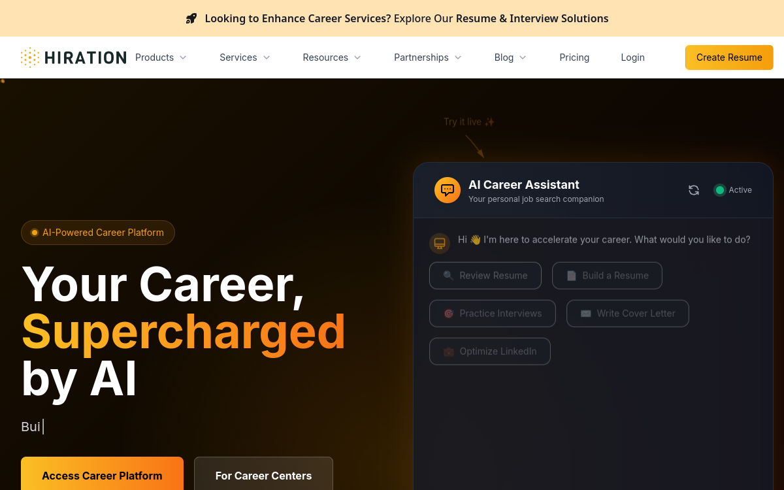Click the orange chat icon of AI Career Assistant
Viewport: 784px width, 490px height.
point(448,190)
